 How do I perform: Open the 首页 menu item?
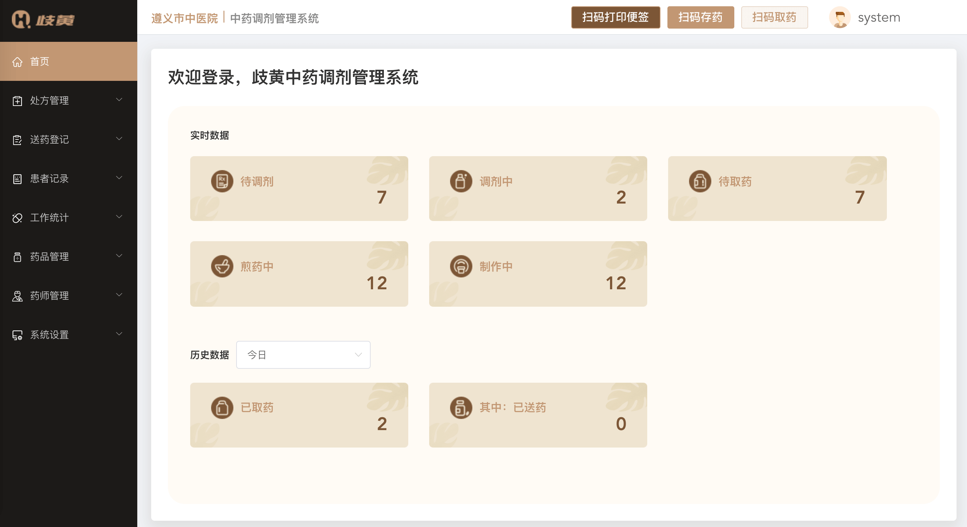(39, 62)
